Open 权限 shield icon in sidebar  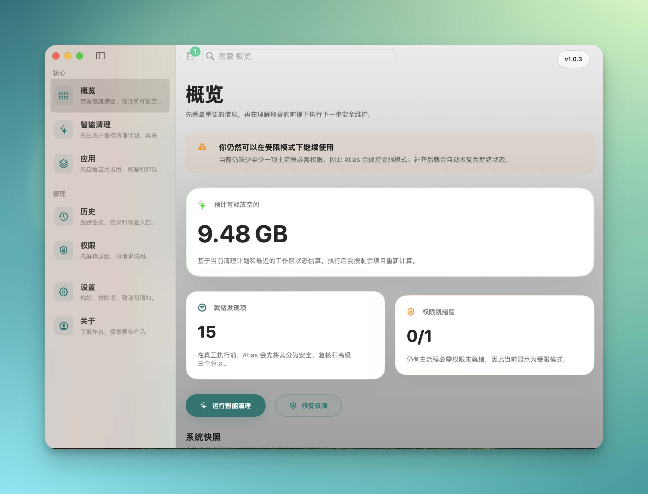[x=64, y=250]
